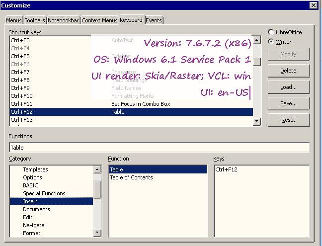Select the Format category
This screenshot has height=246, width=322.
[x=52, y=233]
